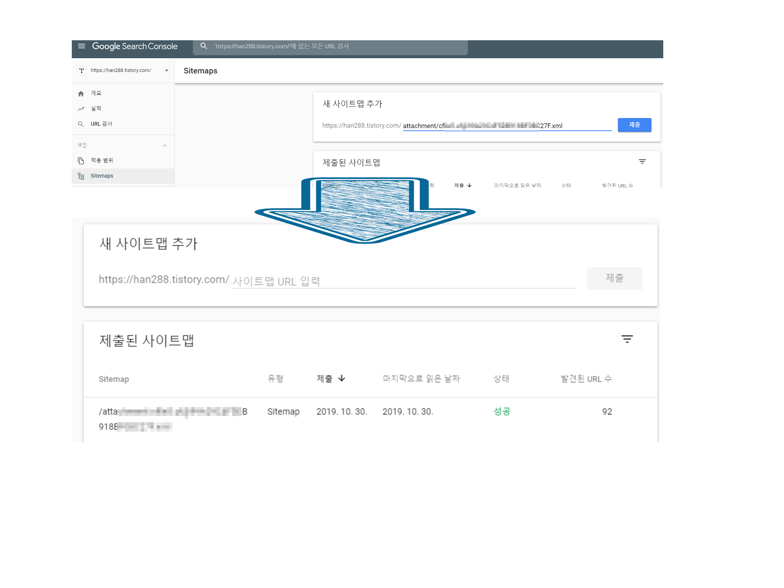
Task: Open the submitted /atta sitemap row
Action: point(370,419)
